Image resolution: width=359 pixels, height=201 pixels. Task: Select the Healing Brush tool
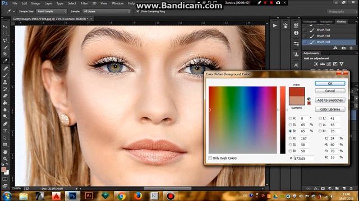pos(5,68)
